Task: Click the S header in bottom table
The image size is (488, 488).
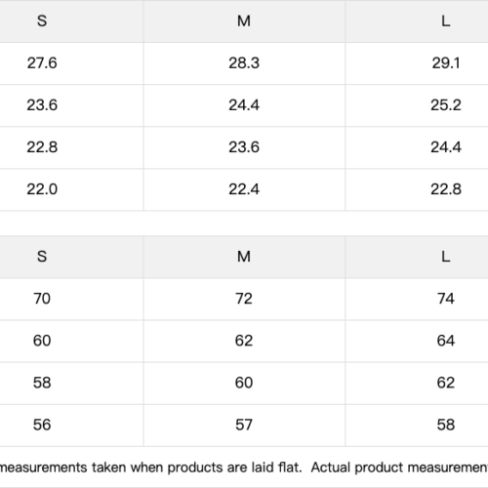Action: pos(42,257)
